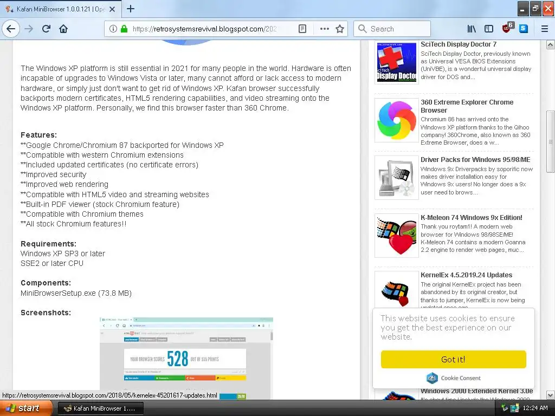Open the browser home page
This screenshot has height=416, width=555.
63,29
